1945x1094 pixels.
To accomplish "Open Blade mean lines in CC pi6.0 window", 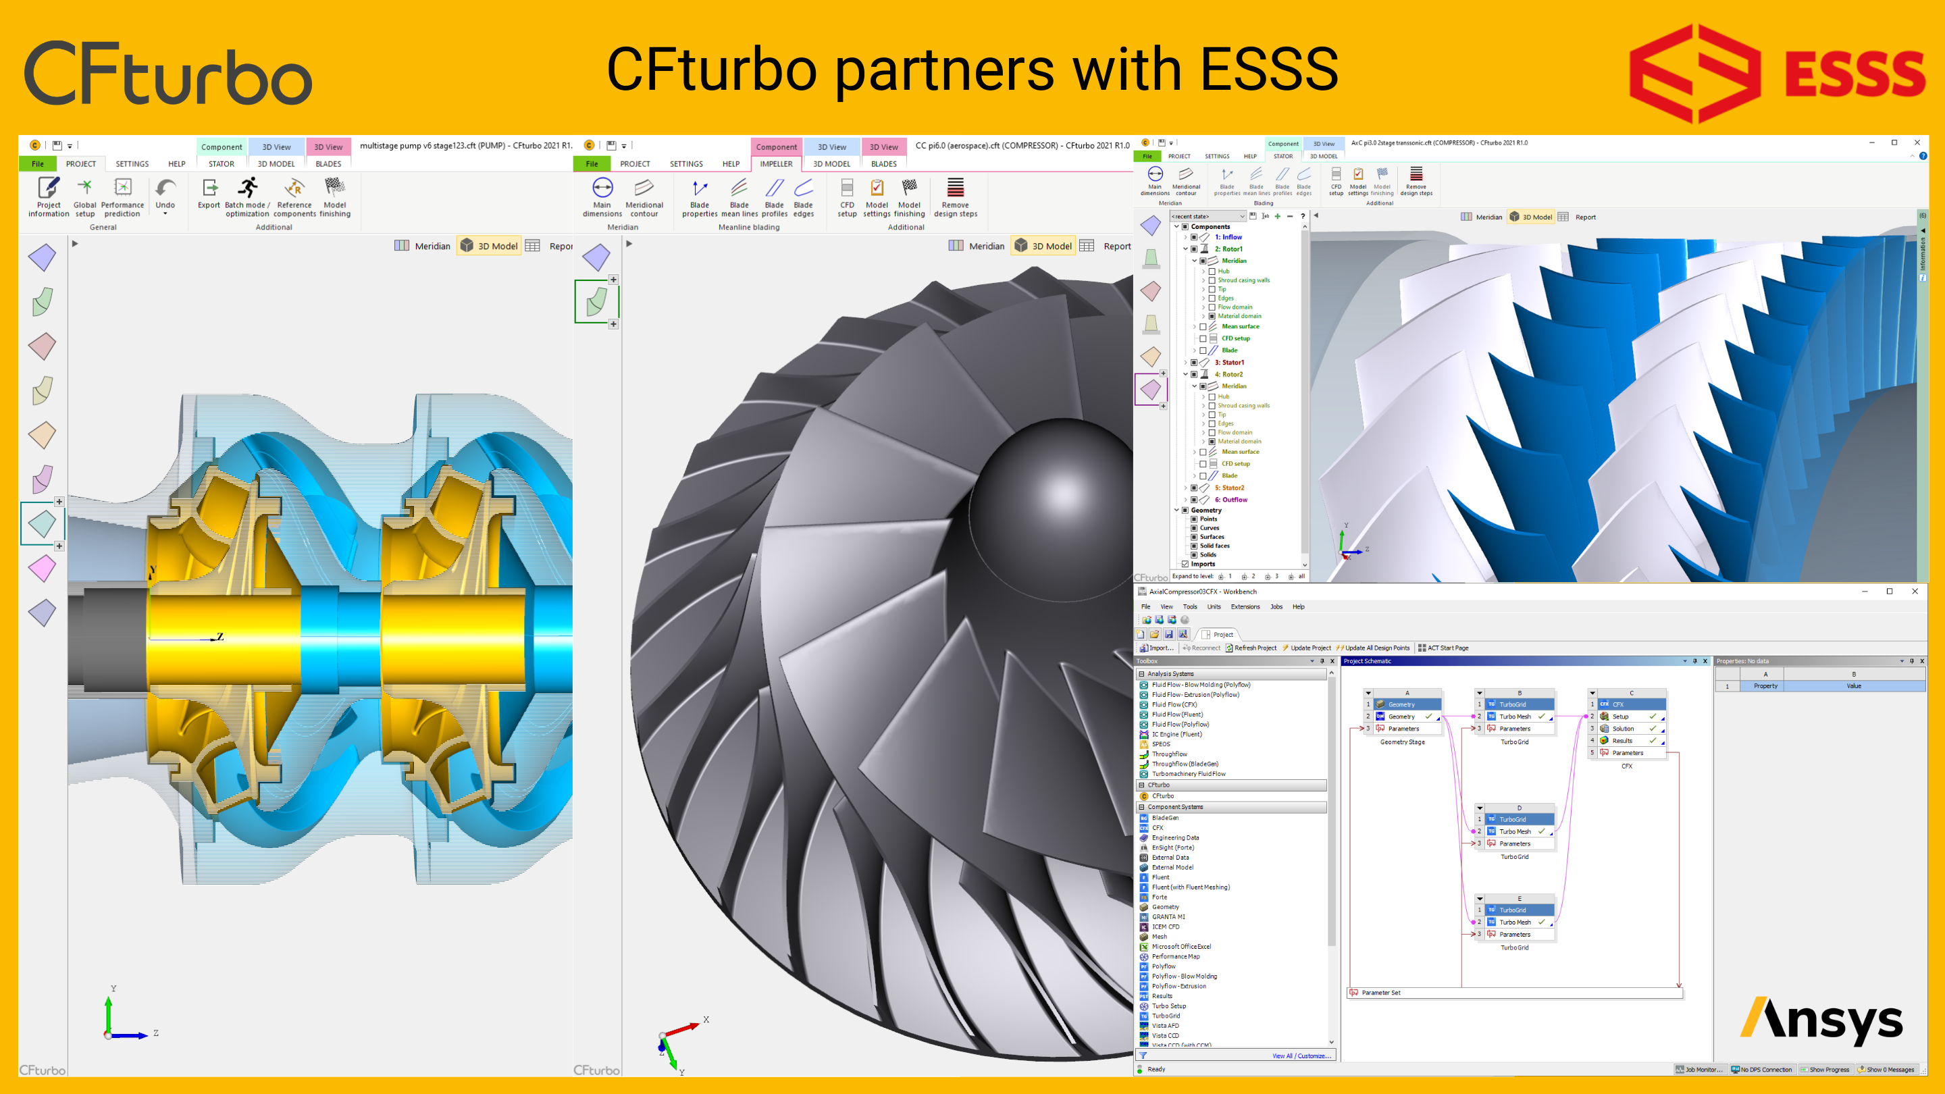I will (740, 198).
